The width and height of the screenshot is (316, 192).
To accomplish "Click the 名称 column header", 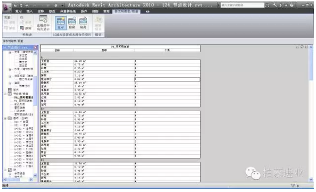I will (x=57, y=50).
